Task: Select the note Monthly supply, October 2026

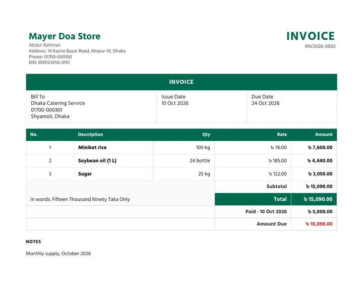Action: pos(58,254)
